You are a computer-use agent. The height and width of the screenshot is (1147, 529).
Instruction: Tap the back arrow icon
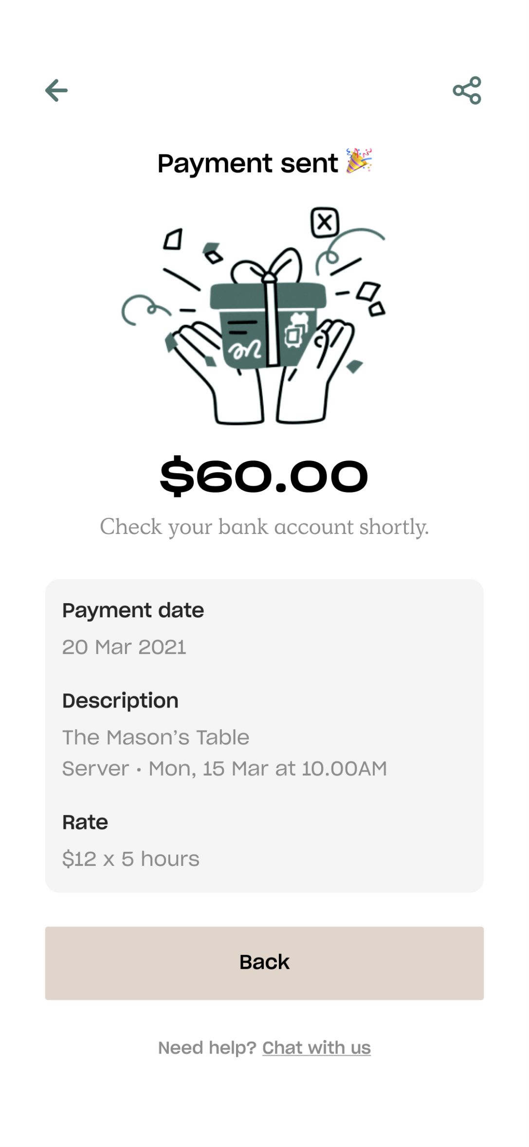tap(56, 91)
